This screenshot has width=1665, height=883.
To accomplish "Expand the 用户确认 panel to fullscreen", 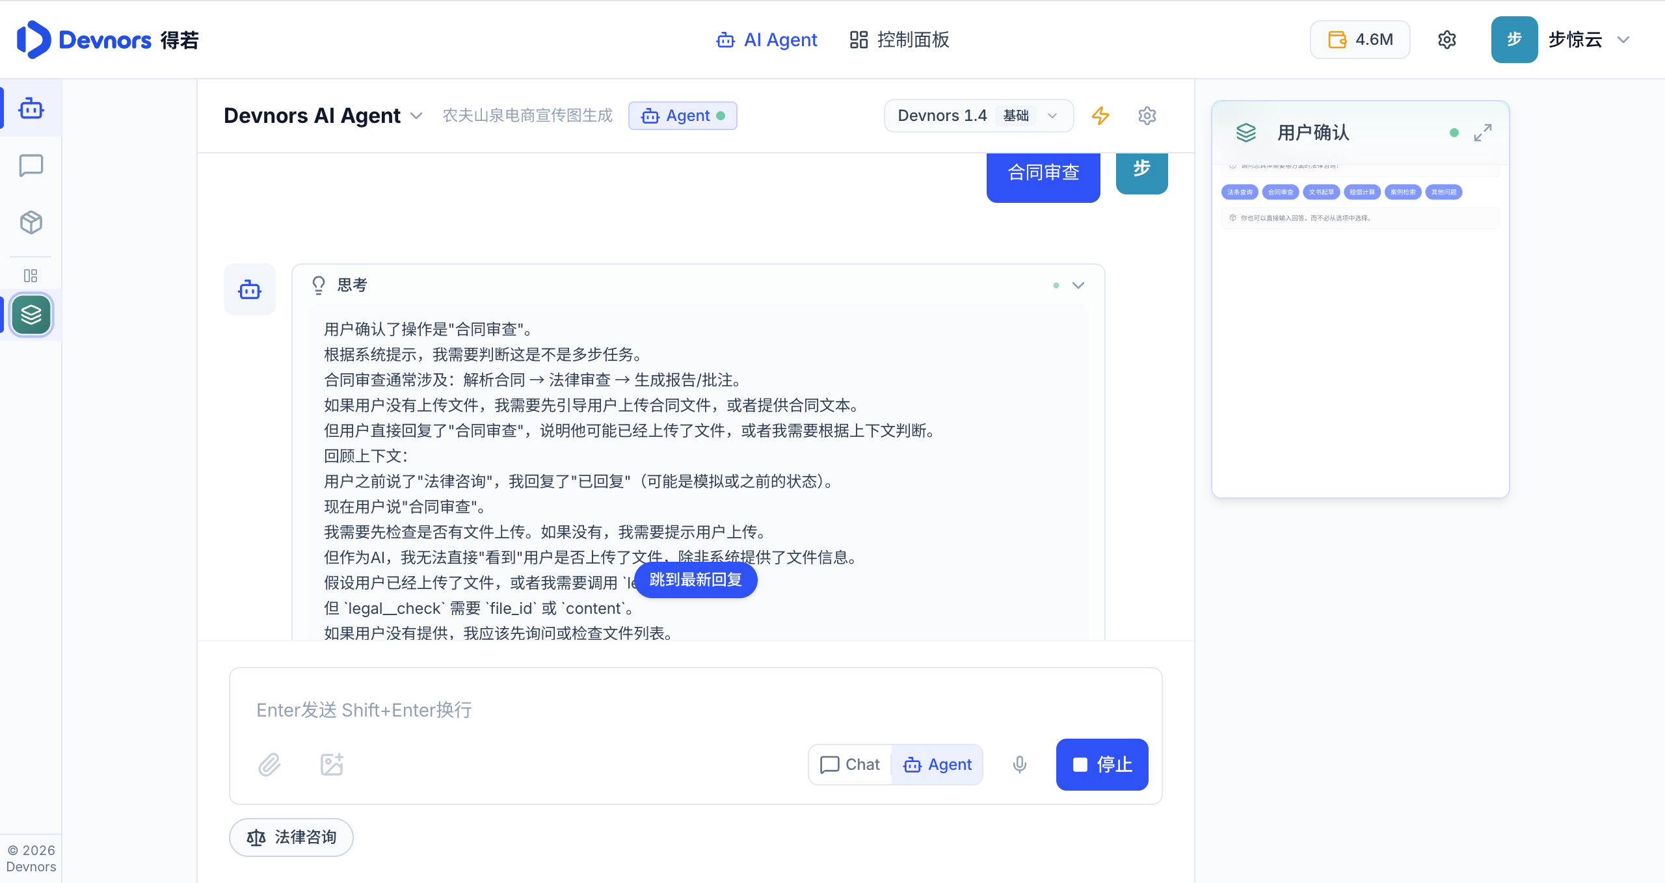I will 1483,133.
